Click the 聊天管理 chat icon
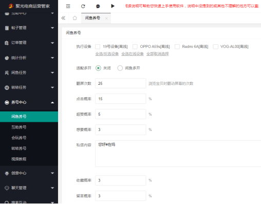This screenshot has width=261, height=204. click(x=7, y=188)
